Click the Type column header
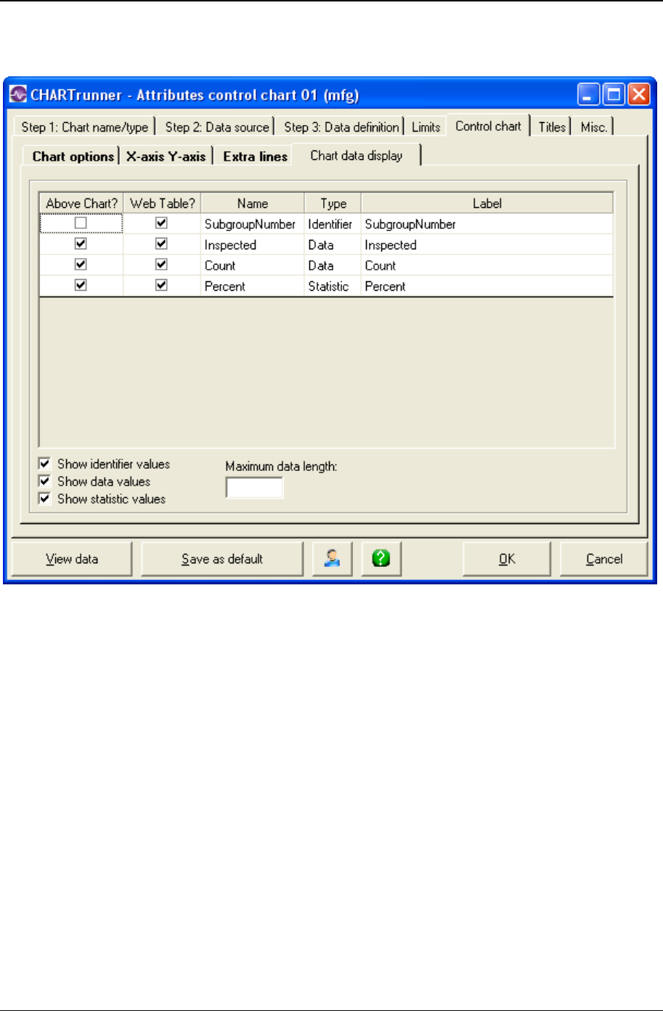 (333, 204)
